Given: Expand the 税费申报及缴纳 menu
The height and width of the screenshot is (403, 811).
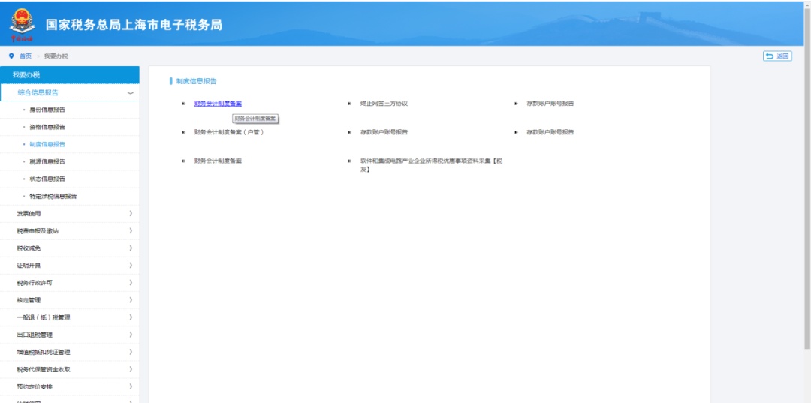Looking at the screenshot, I should [x=131, y=231].
